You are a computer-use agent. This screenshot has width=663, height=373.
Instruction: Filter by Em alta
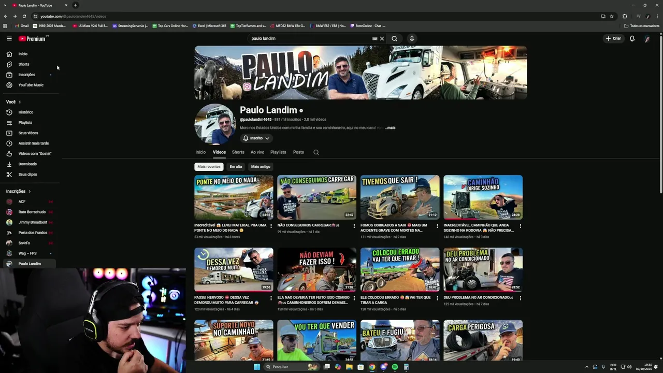pos(236,167)
